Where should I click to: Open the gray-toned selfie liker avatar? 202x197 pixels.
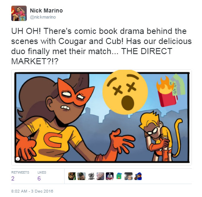pos(128,176)
